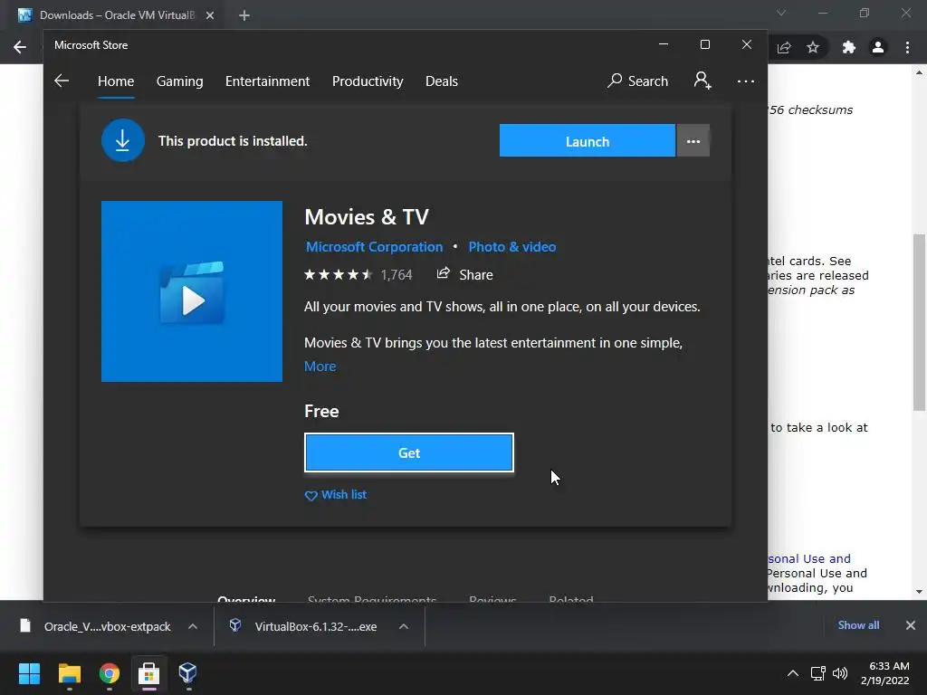Close the Downloads Chrome tab

[x=210, y=15]
